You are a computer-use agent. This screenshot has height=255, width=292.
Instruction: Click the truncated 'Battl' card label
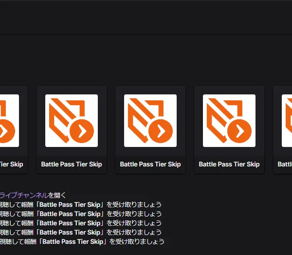[x=285, y=164]
